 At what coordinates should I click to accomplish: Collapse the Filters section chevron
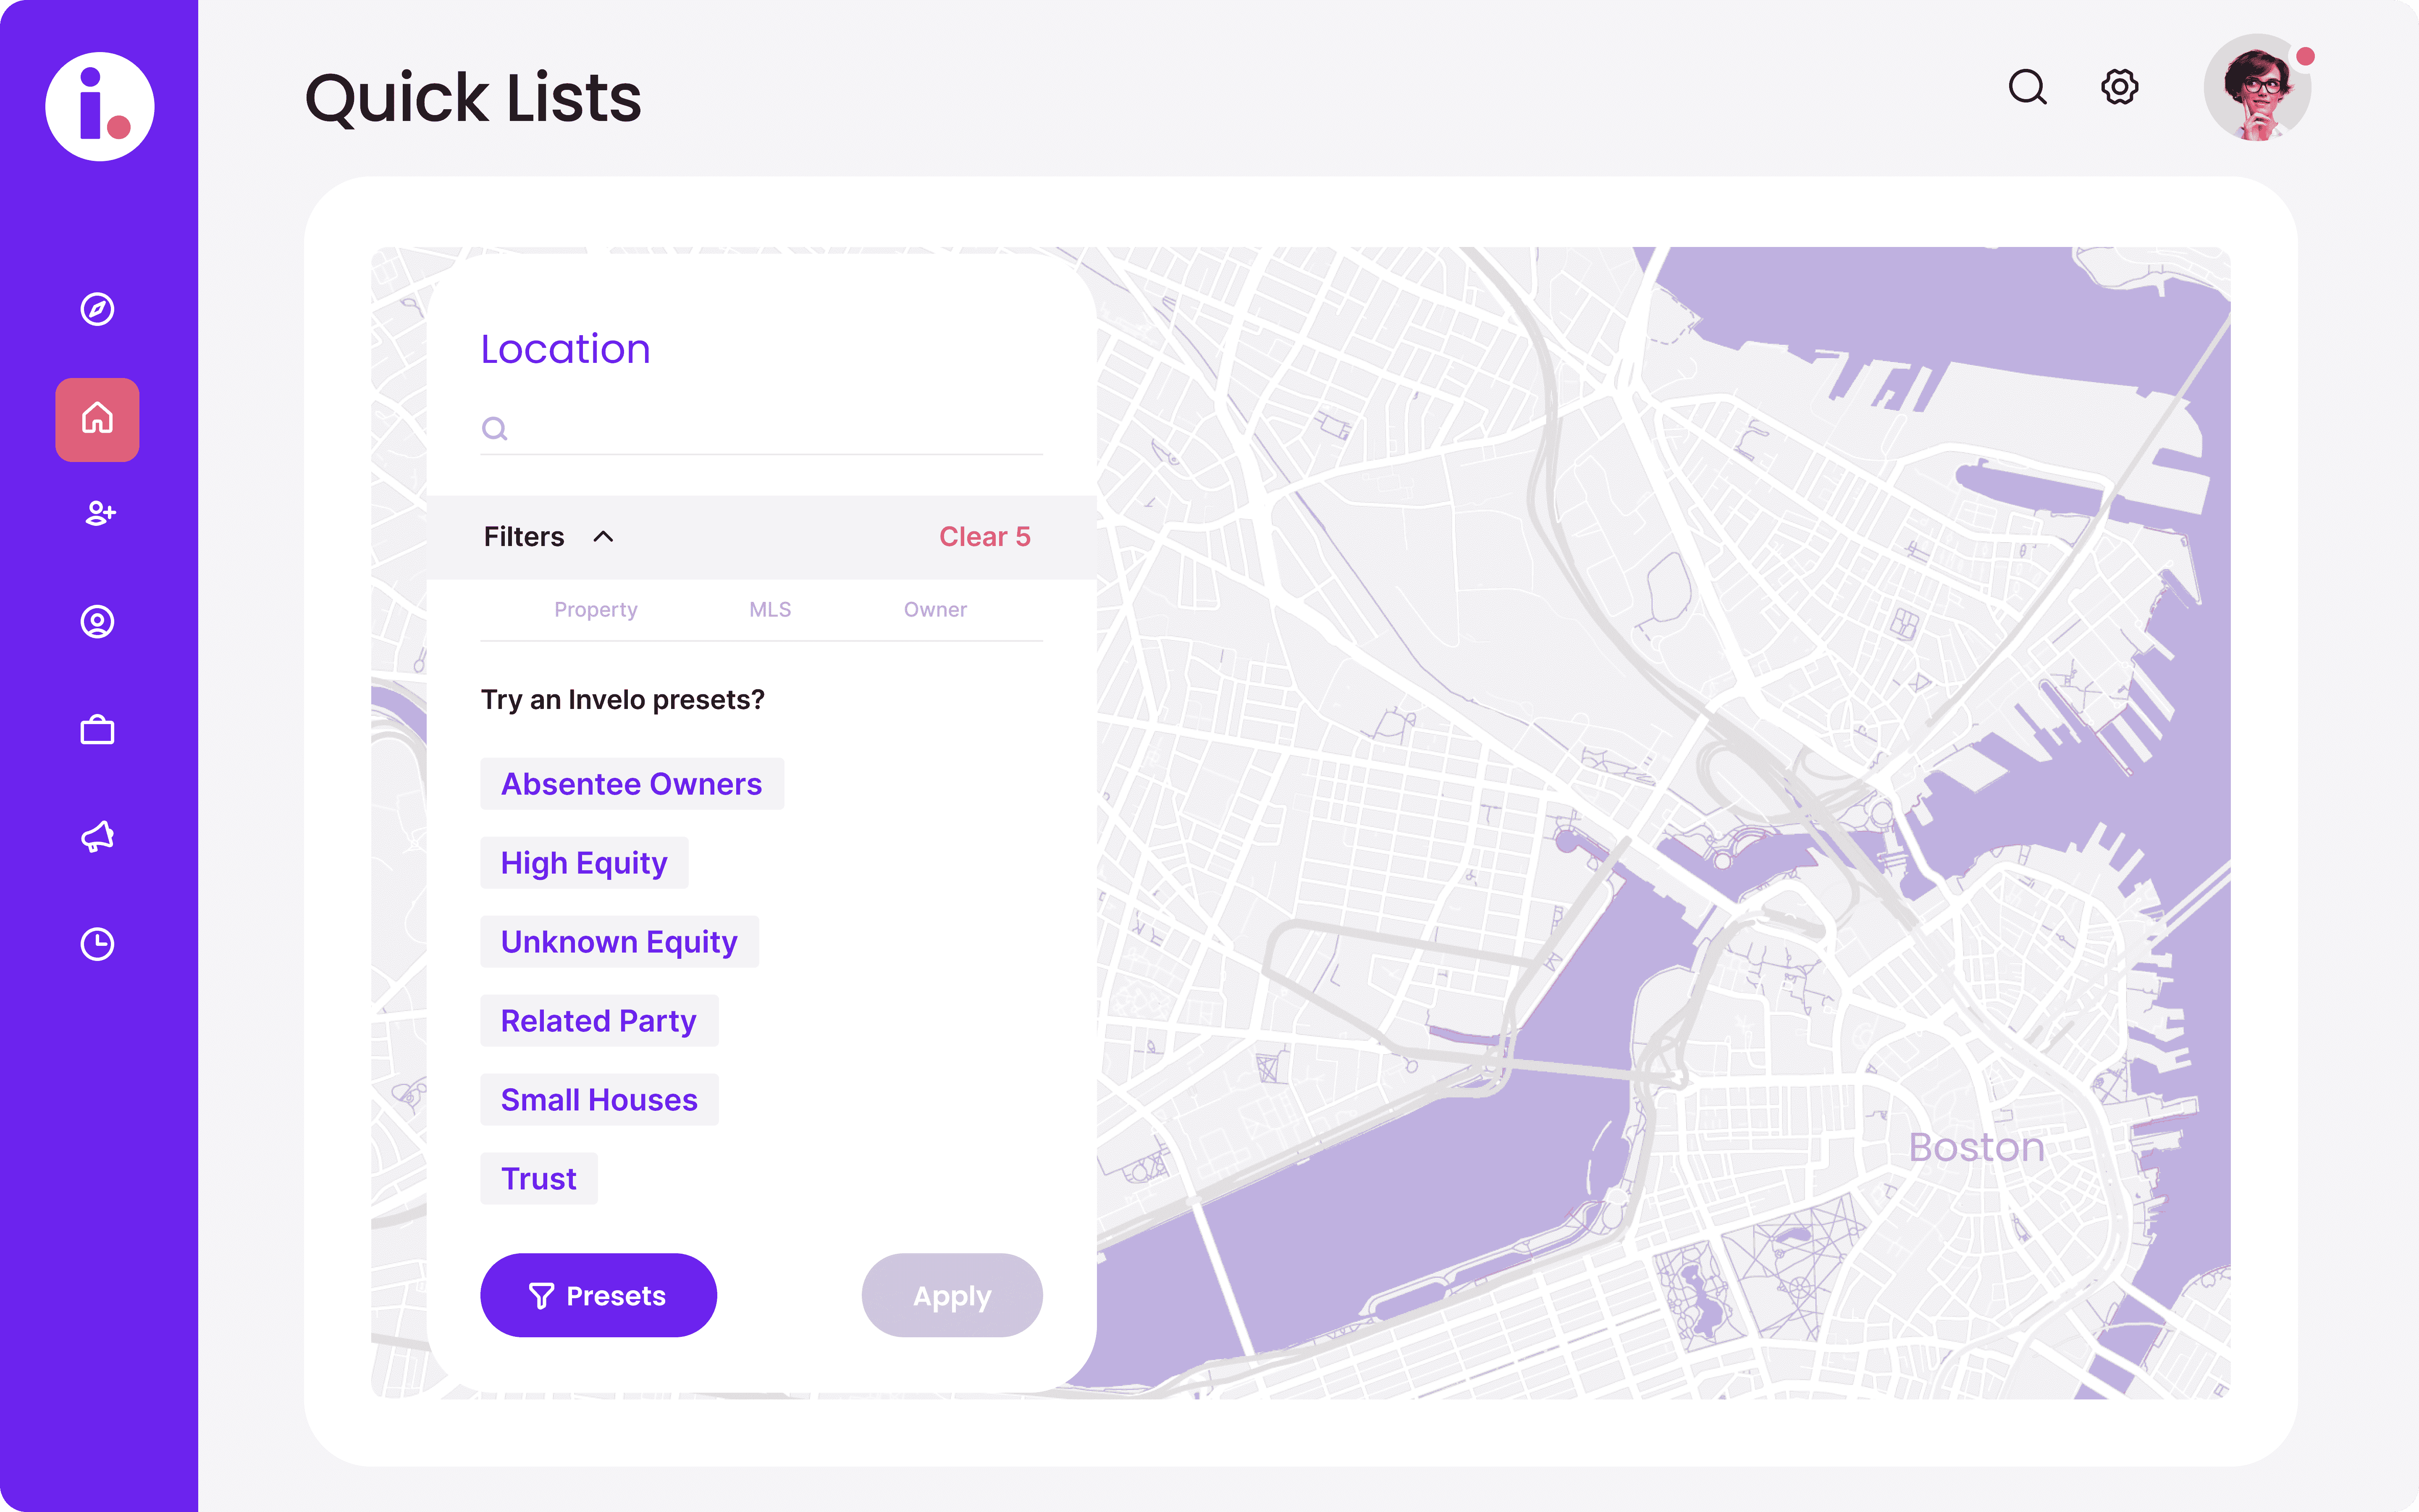click(x=603, y=537)
